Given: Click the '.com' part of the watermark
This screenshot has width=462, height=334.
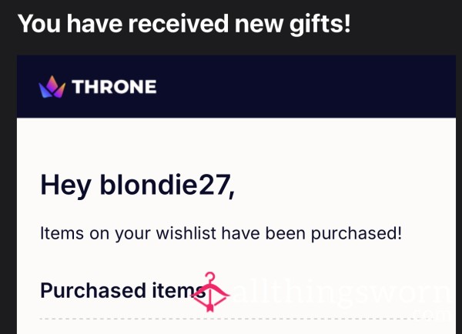Looking at the screenshot, I should pyautogui.click(x=432, y=314).
